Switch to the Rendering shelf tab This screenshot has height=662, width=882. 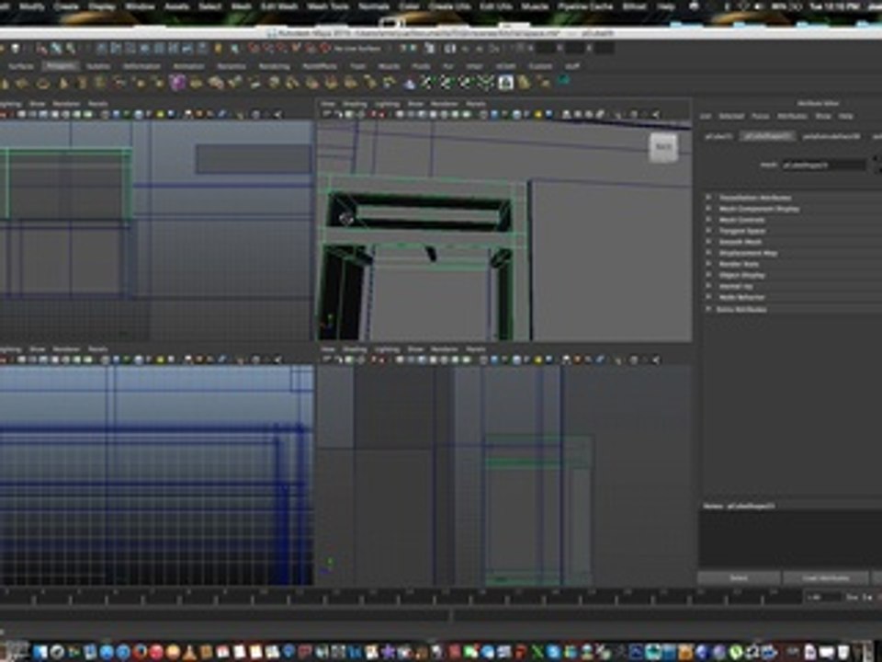coord(274,66)
